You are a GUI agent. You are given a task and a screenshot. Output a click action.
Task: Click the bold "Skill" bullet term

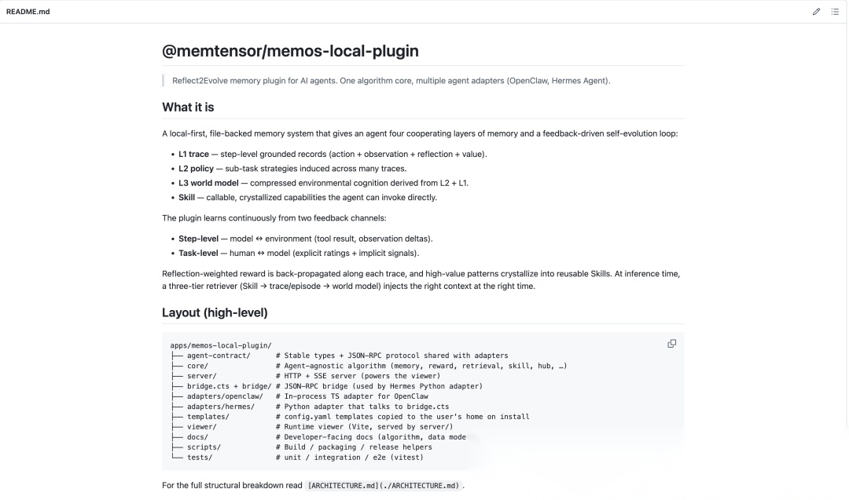coord(187,197)
